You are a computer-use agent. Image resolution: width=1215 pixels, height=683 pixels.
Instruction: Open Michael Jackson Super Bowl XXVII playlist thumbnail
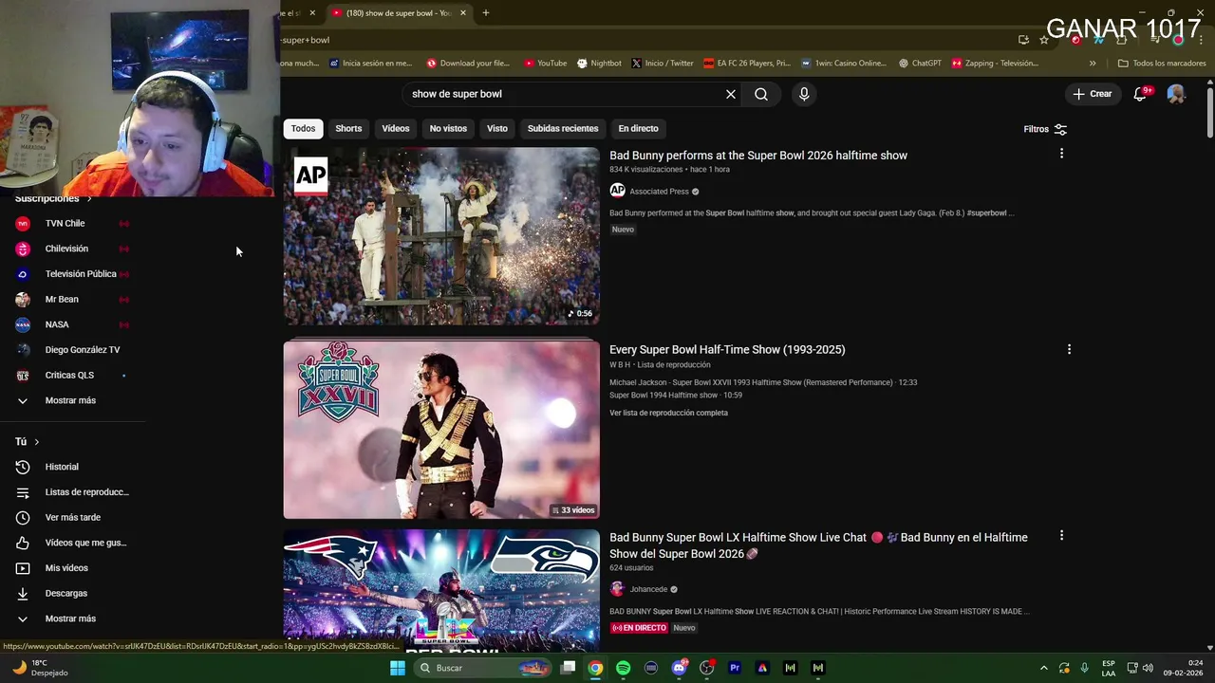pyautogui.click(x=441, y=430)
